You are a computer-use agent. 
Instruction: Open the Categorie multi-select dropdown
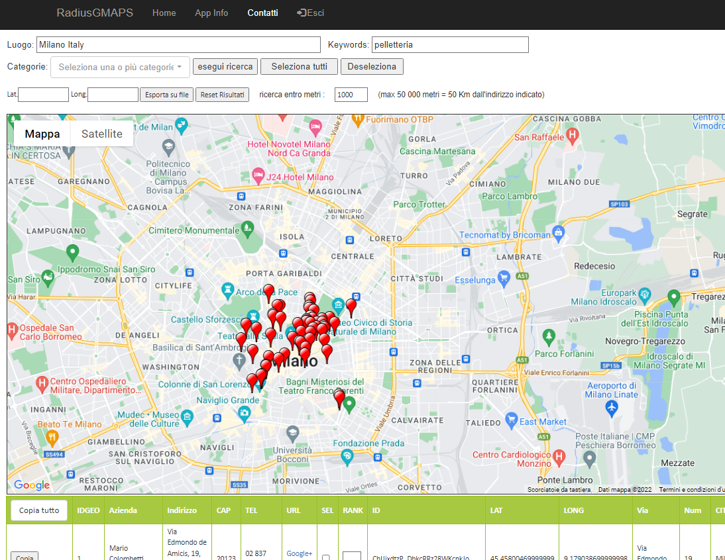(x=120, y=67)
